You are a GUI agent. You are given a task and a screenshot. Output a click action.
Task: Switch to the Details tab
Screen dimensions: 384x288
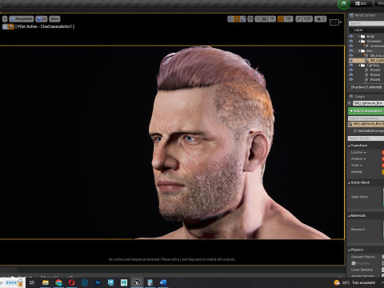coord(358,97)
